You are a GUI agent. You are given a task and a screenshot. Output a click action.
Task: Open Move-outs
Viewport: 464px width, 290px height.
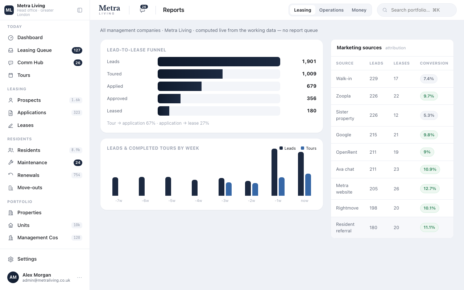(x=45, y=188)
